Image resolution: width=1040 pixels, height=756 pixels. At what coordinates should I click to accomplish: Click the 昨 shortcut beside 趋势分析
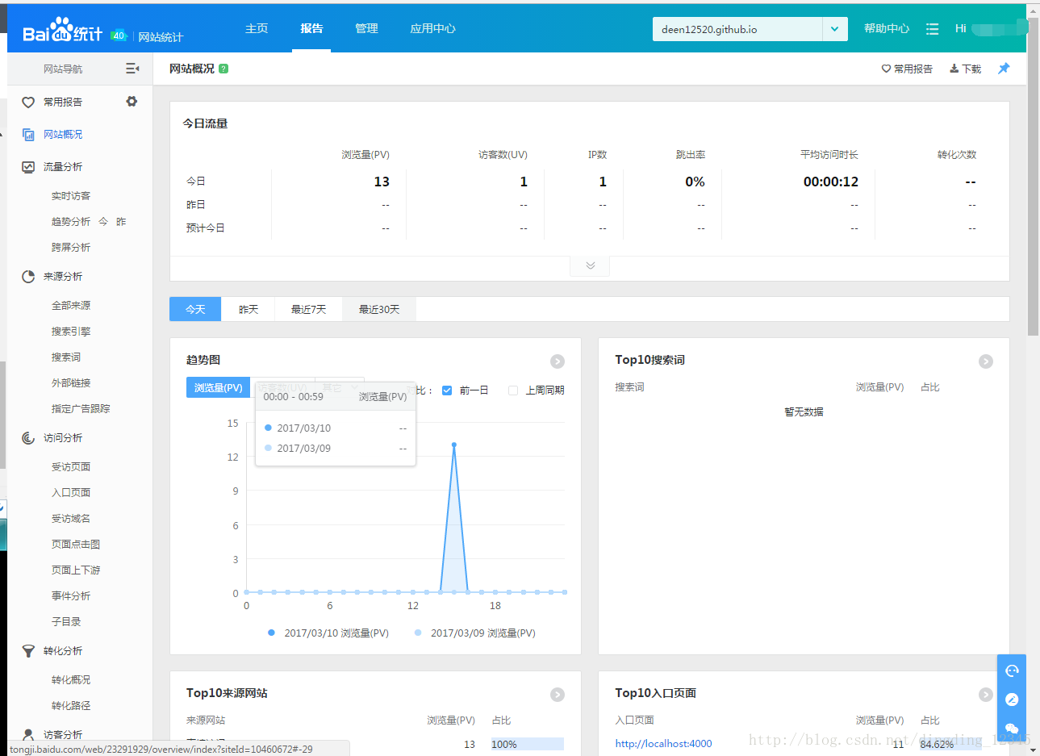click(121, 222)
